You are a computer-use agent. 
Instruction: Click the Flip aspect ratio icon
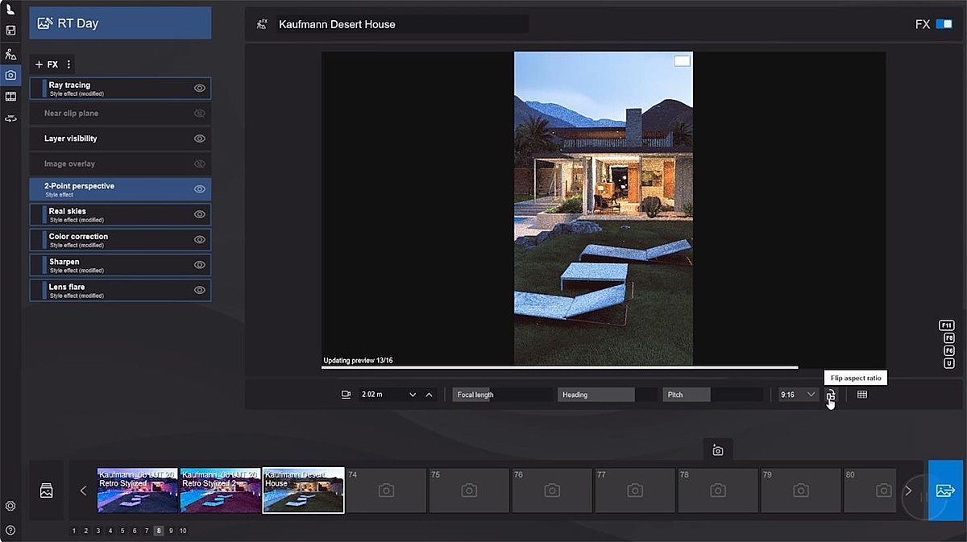pyautogui.click(x=831, y=395)
